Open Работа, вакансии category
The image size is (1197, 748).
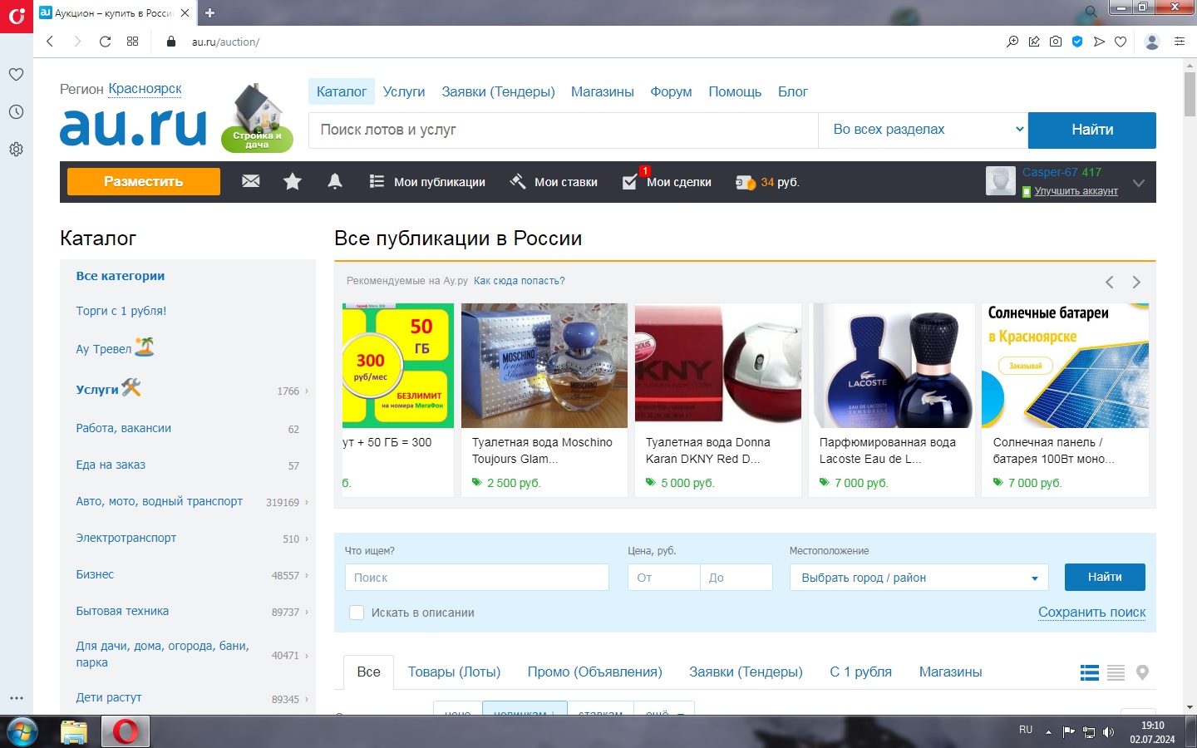[x=124, y=428]
